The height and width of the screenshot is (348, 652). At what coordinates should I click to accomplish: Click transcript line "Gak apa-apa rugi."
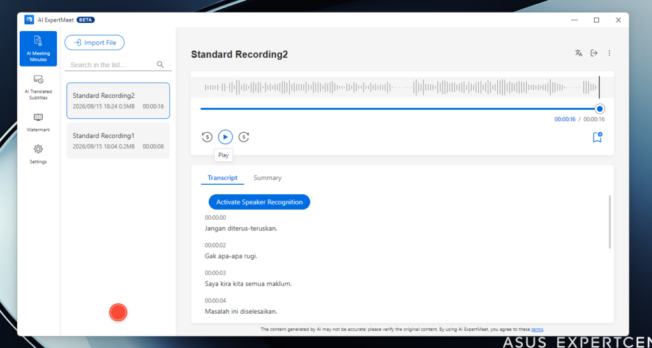pos(231,257)
